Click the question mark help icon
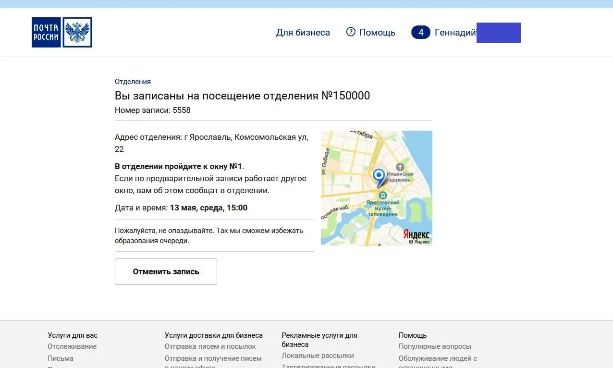 pos(351,32)
